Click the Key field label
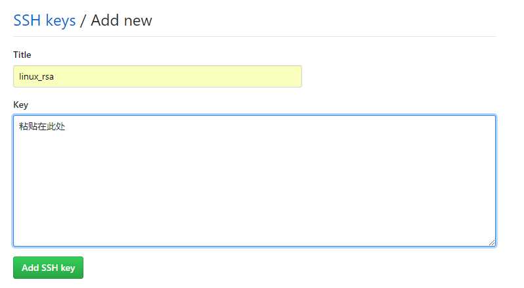 point(20,105)
